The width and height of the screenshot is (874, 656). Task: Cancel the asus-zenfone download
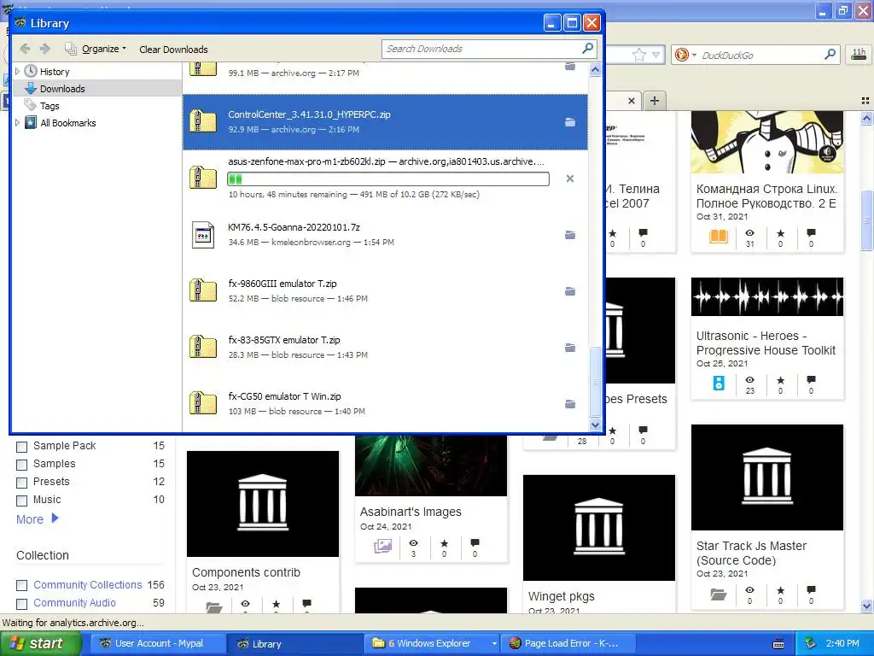click(569, 179)
